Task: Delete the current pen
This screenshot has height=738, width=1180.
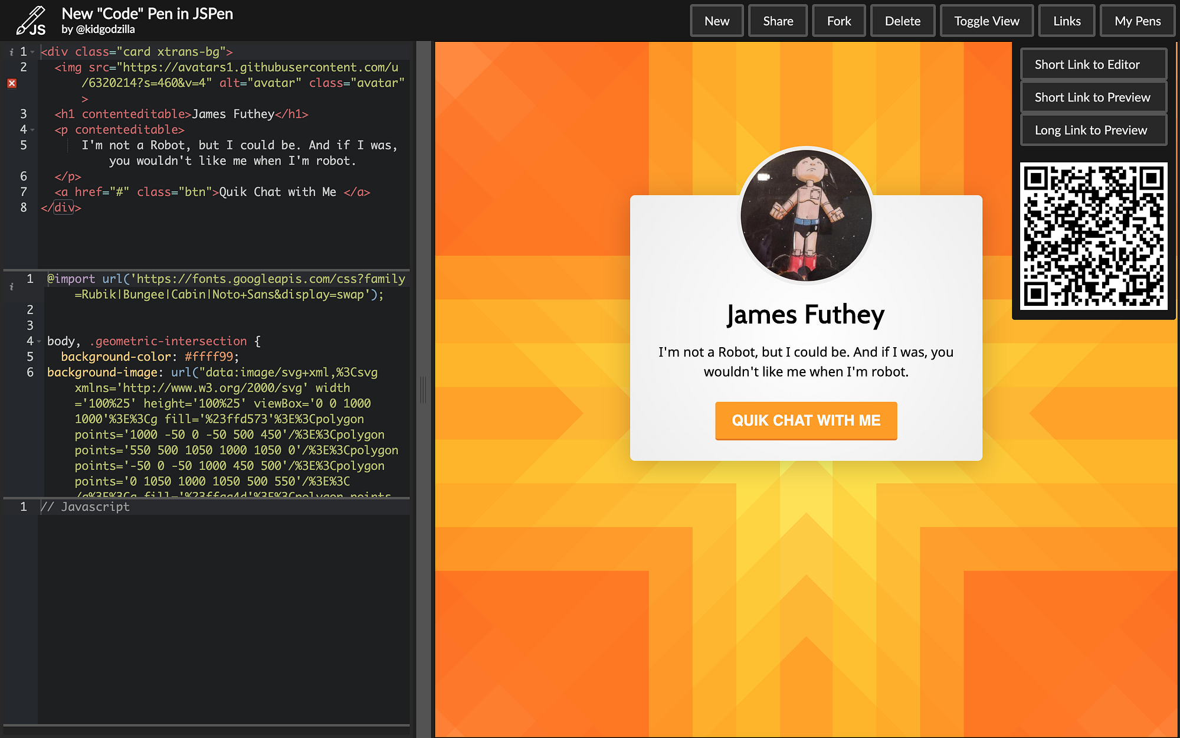Action: click(x=902, y=20)
